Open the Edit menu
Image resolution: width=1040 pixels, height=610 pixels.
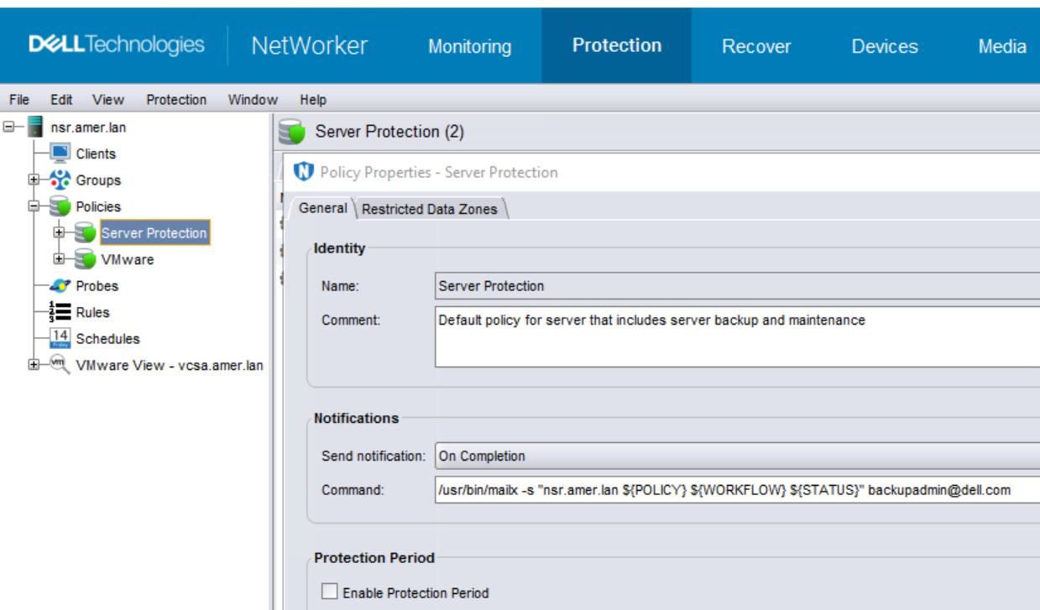[61, 100]
